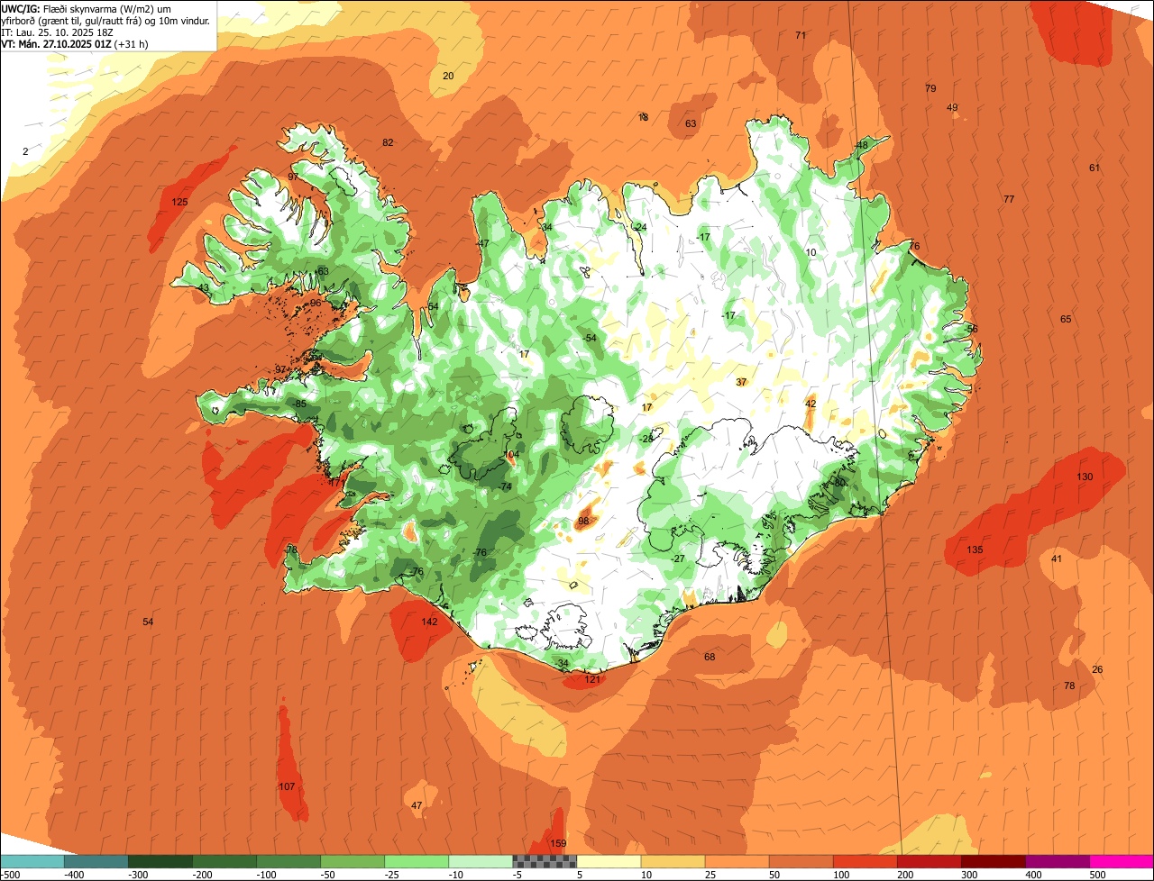Select the magenta swatch above 500
The image size is (1154, 881).
tap(1121, 861)
